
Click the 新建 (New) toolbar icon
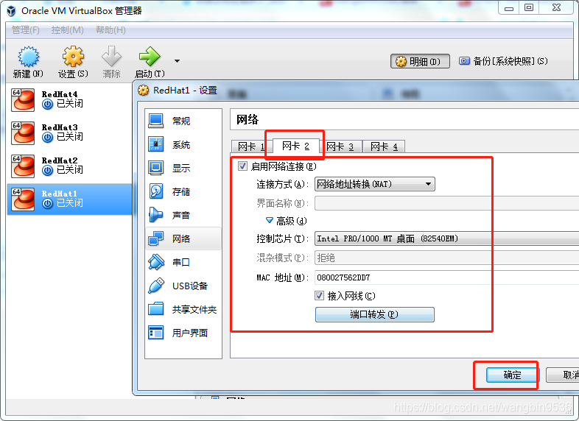tap(28, 57)
